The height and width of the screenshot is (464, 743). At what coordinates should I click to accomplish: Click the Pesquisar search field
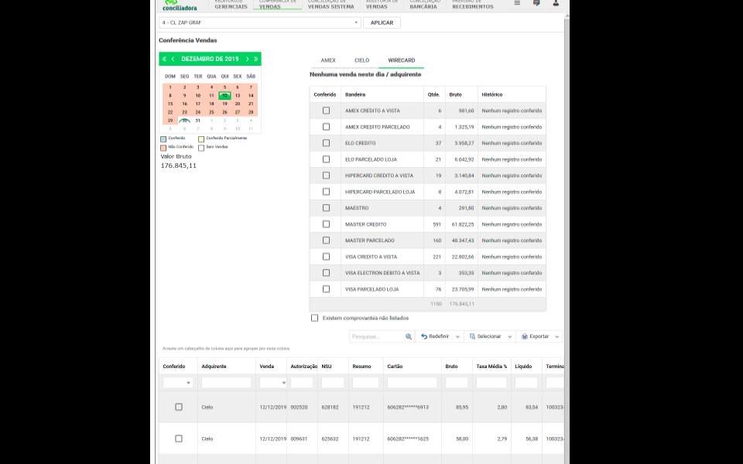coord(377,336)
